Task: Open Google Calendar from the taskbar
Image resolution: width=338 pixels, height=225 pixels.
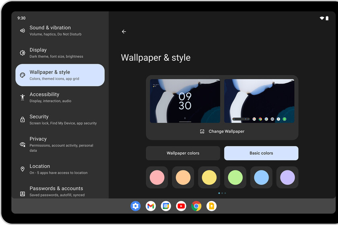Action: pos(166,206)
